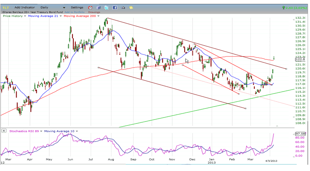The height and width of the screenshot is (171, 310).
Task: Click the yellow sticky note icon
Action: pyautogui.click(x=131, y=7)
